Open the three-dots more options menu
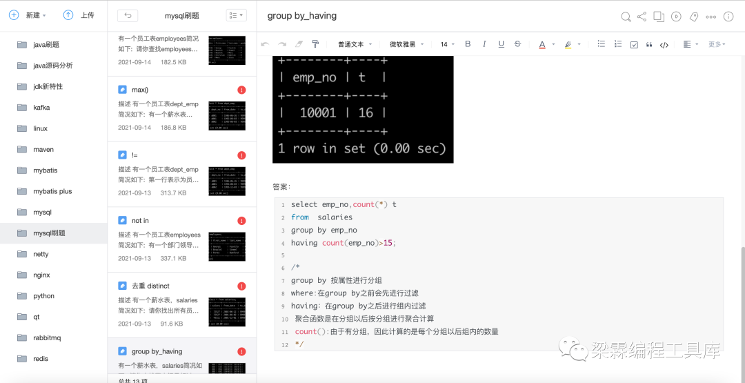The height and width of the screenshot is (383, 745). tap(711, 17)
